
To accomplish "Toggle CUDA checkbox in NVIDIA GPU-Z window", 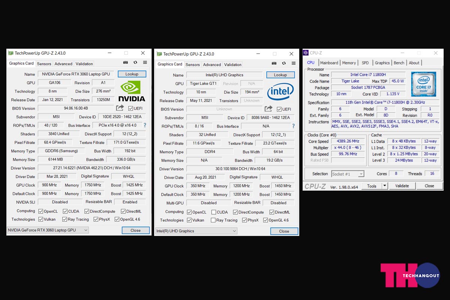I will pyautogui.click(x=65, y=211).
